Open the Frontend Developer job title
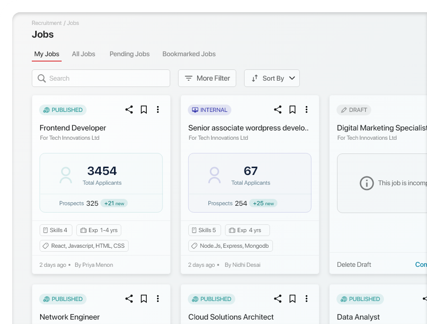The height and width of the screenshot is (324, 427). 73,128
